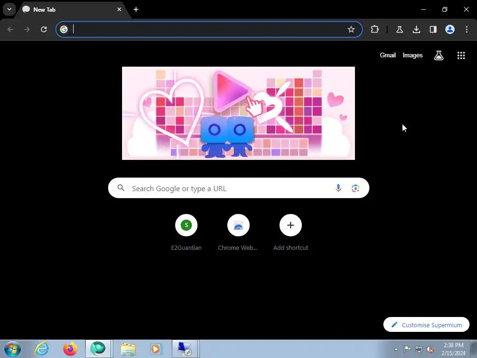
Task: Launch Firefox from taskbar
Action: pyautogui.click(x=70, y=349)
